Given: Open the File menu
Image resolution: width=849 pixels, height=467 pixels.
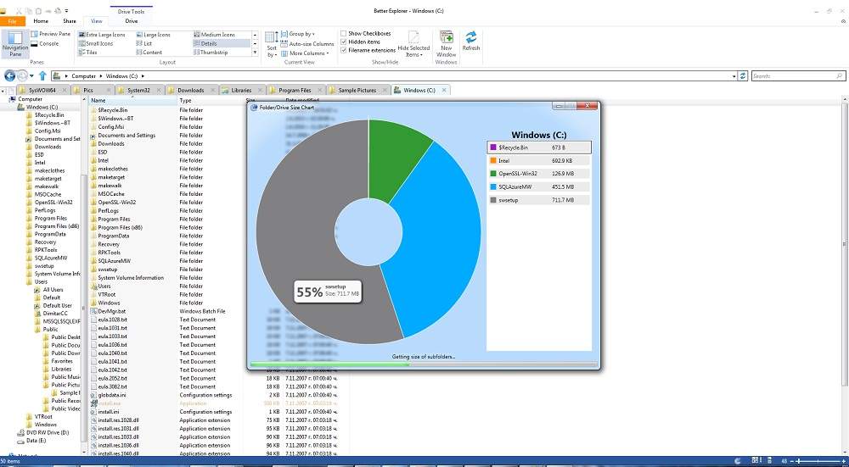Looking at the screenshot, I should coord(13,21).
